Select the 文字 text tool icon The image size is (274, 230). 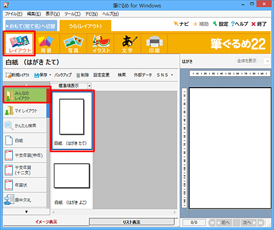tap(128, 44)
